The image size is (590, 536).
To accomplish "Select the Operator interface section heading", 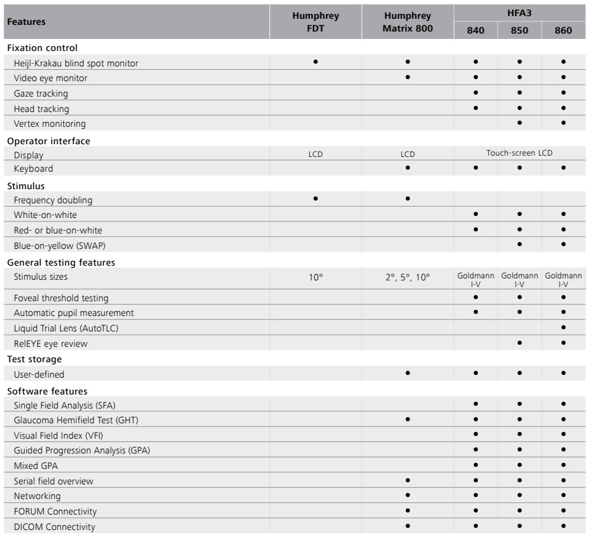I will [48, 141].
